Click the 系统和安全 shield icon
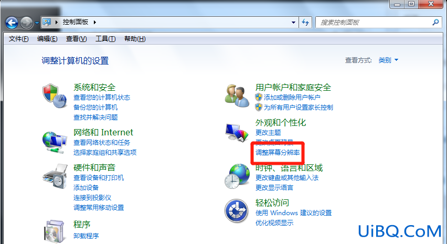The width and height of the screenshot is (447, 244). pos(55,96)
